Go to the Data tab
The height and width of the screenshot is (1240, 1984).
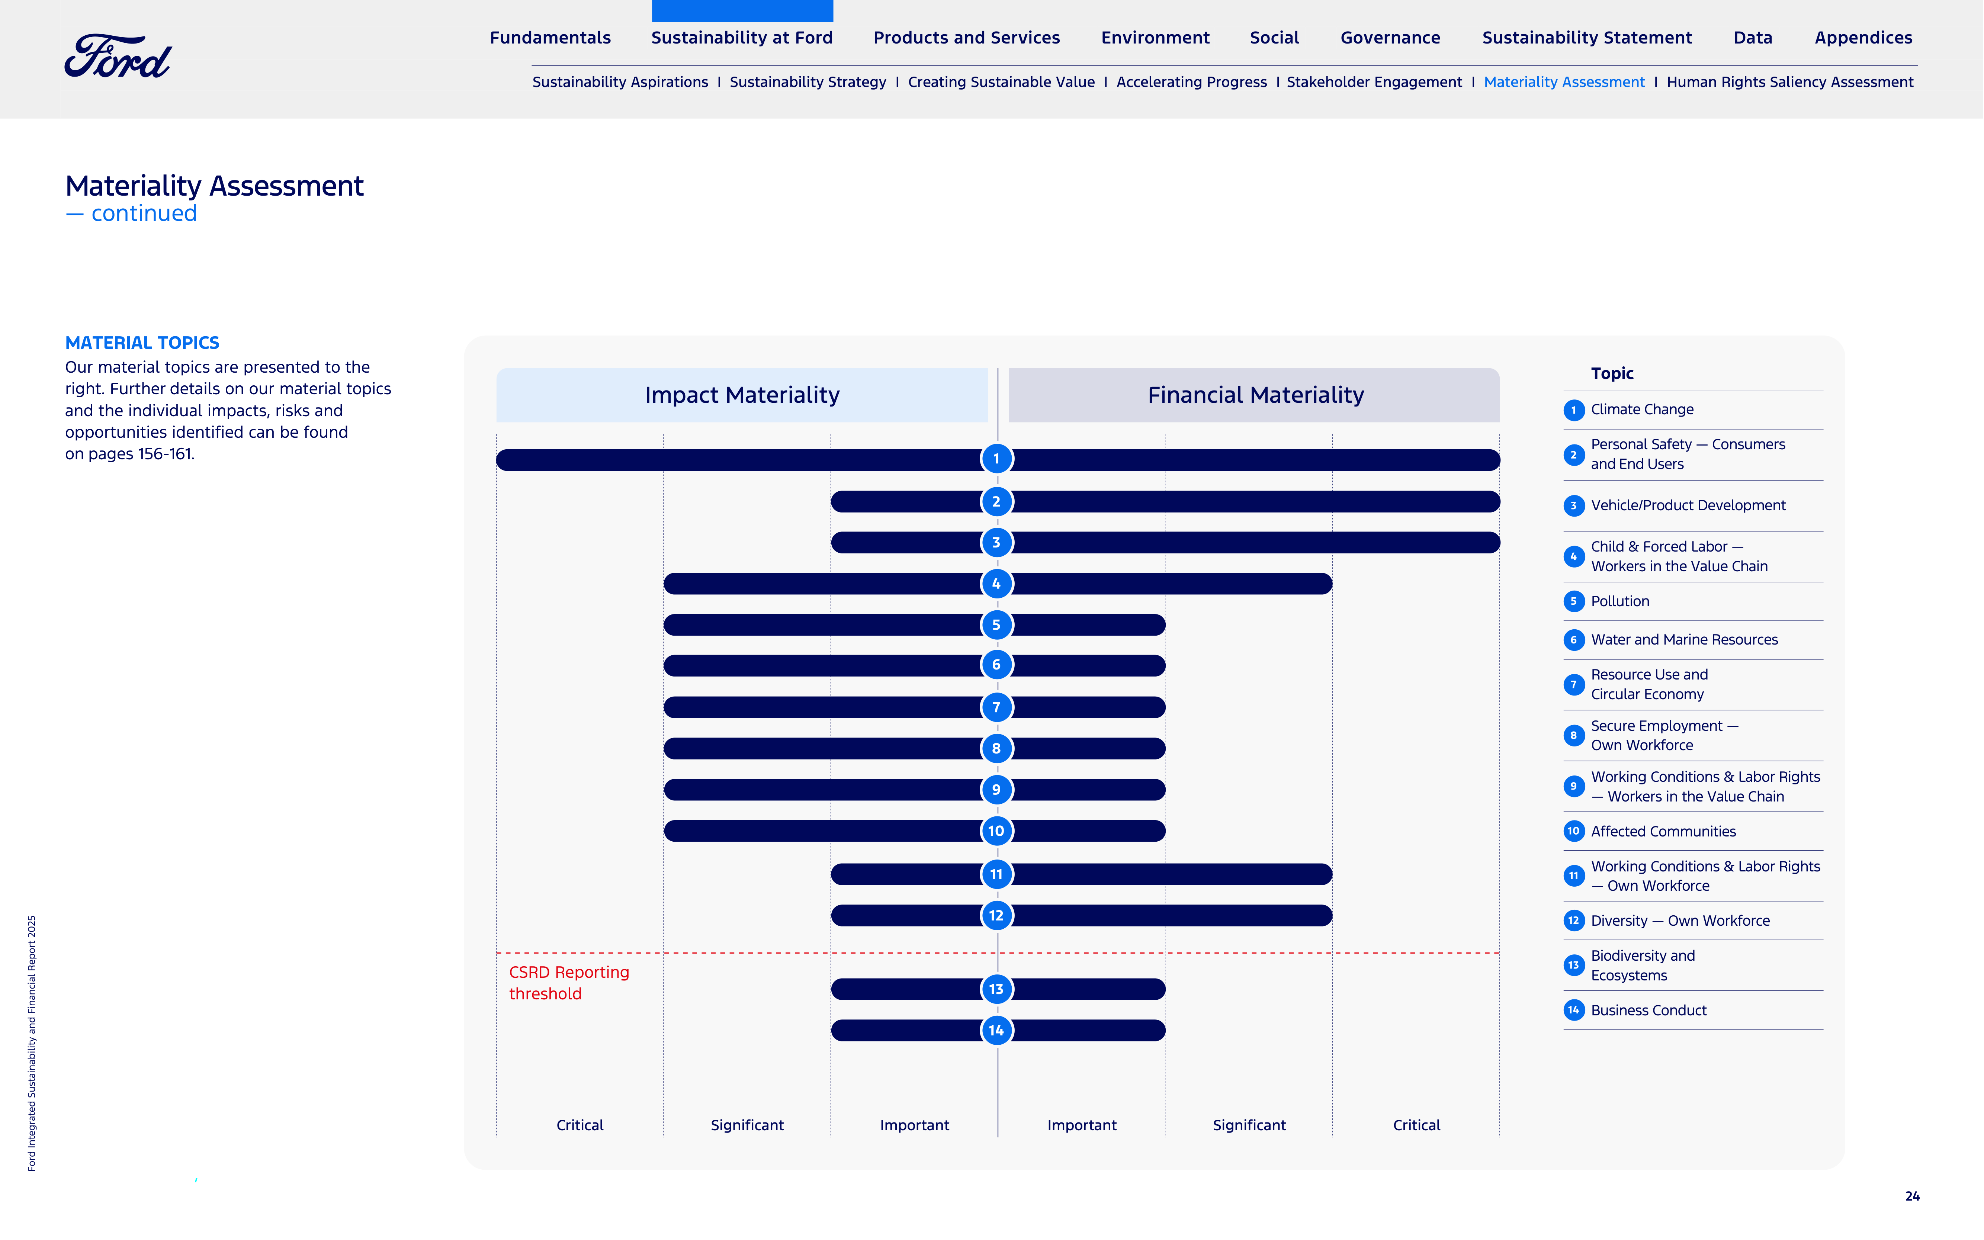click(x=1753, y=38)
